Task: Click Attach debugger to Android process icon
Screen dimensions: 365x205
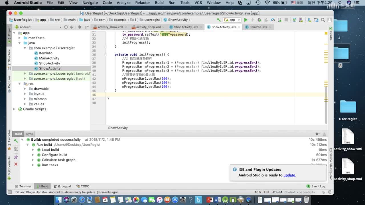Action: (279, 20)
